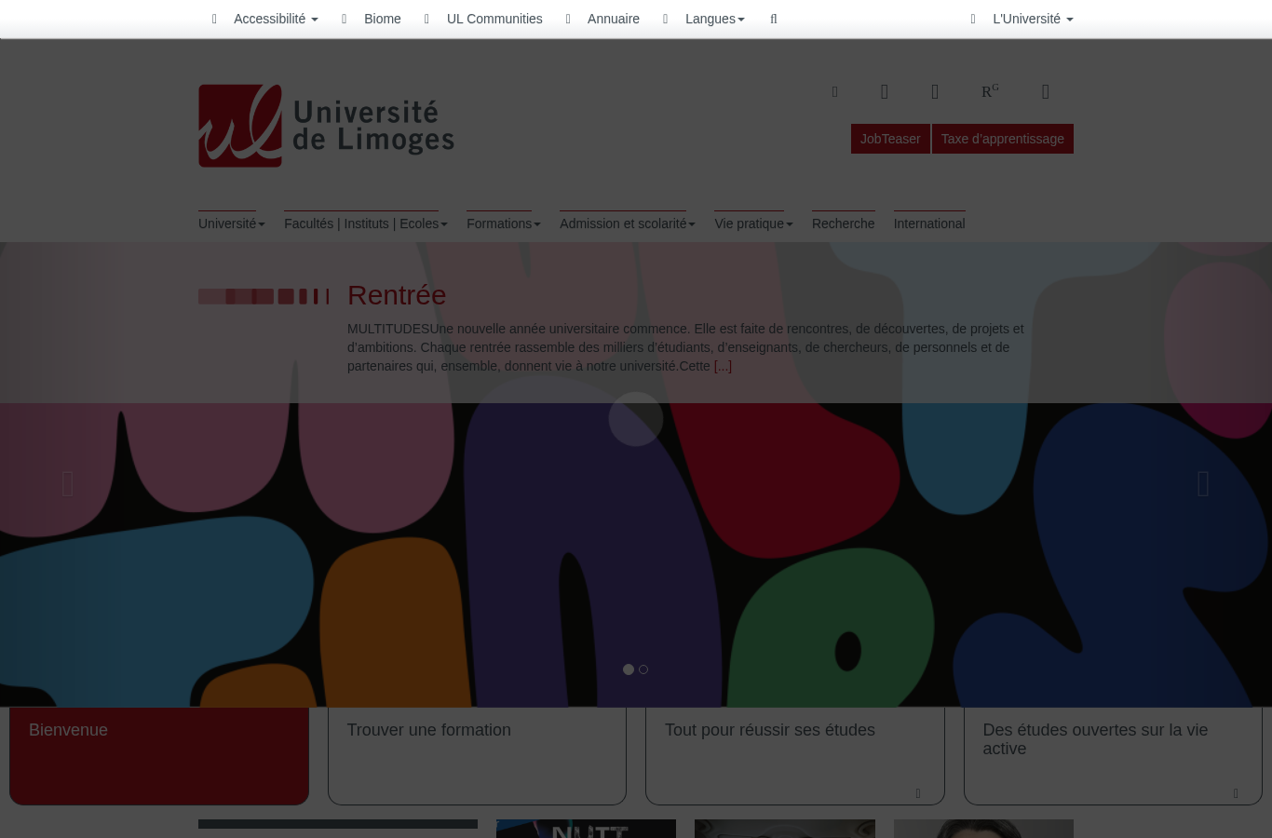The height and width of the screenshot is (838, 1272).
Task: Select the first carousel indicator dot
Action: pos(629,669)
